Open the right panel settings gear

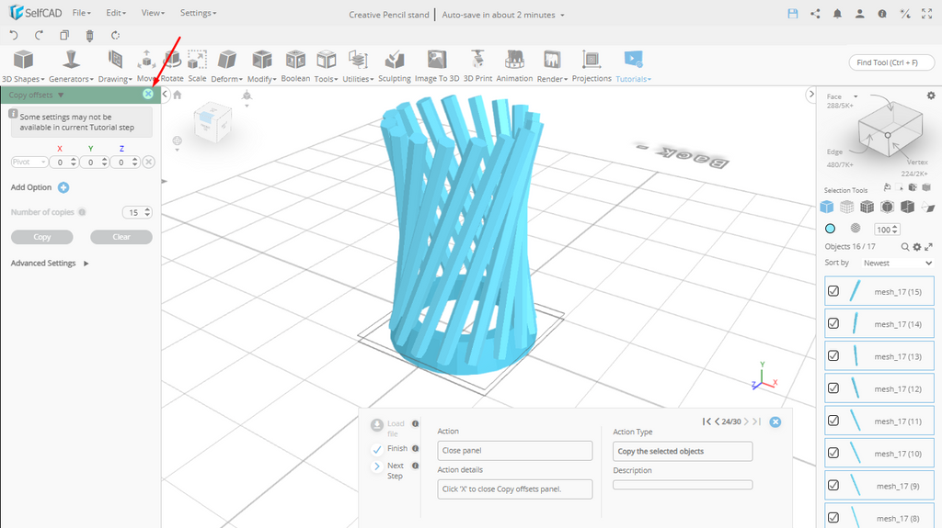(931, 95)
